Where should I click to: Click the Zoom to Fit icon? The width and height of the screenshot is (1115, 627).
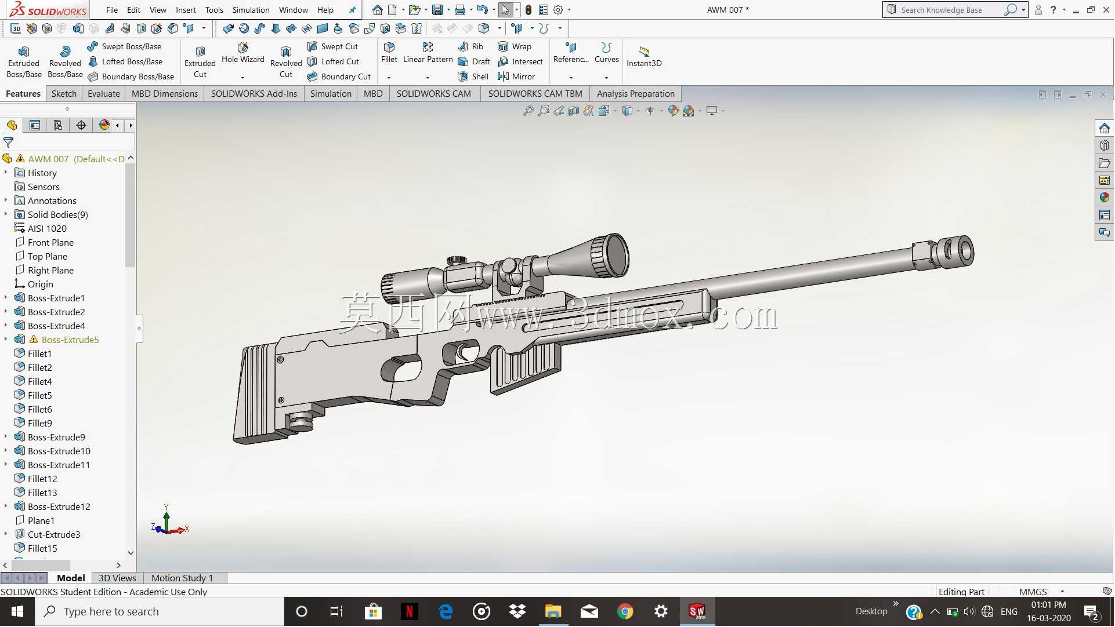tap(528, 111)
